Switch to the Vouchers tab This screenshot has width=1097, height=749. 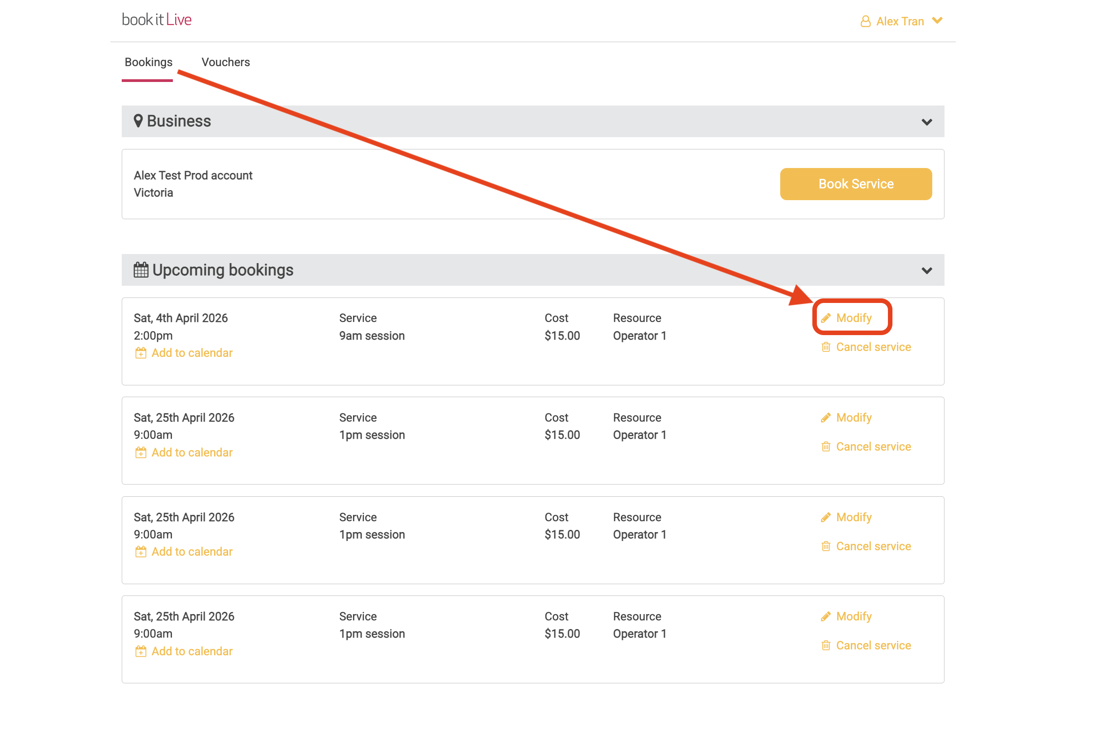tap(226, 62)
